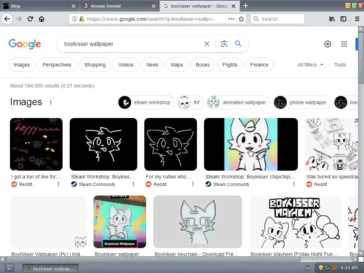Open options for chipichipi Steam result
Viewport: 364px width, 273px height.
294,184
